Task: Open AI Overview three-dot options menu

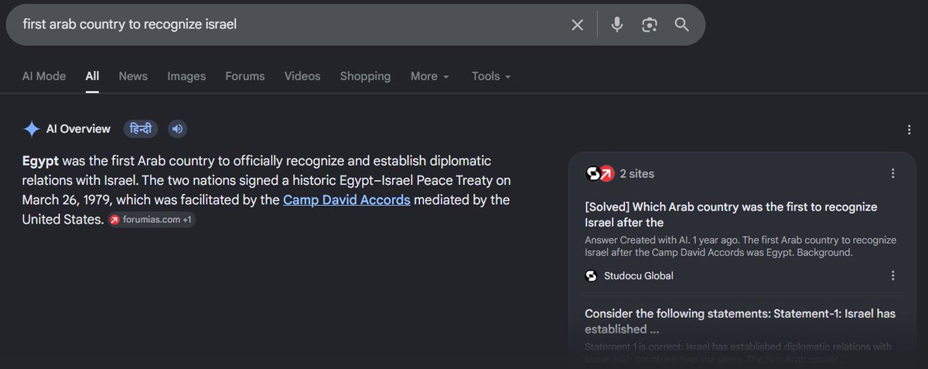Action: (x=909, y=130)
